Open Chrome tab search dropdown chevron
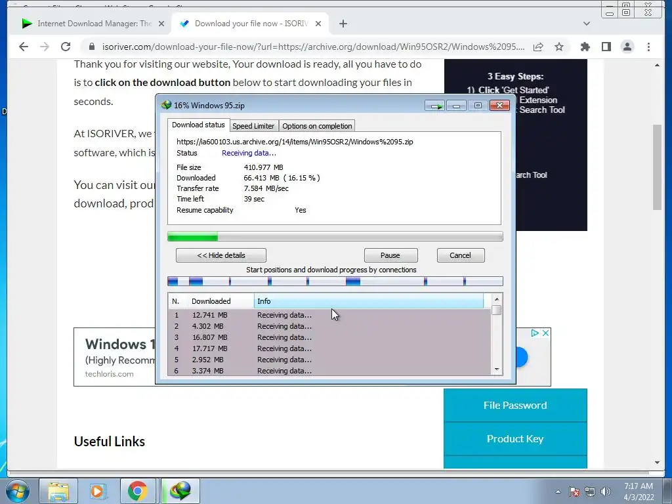Viewport: 672px width, 504px height. coord(587,24)
